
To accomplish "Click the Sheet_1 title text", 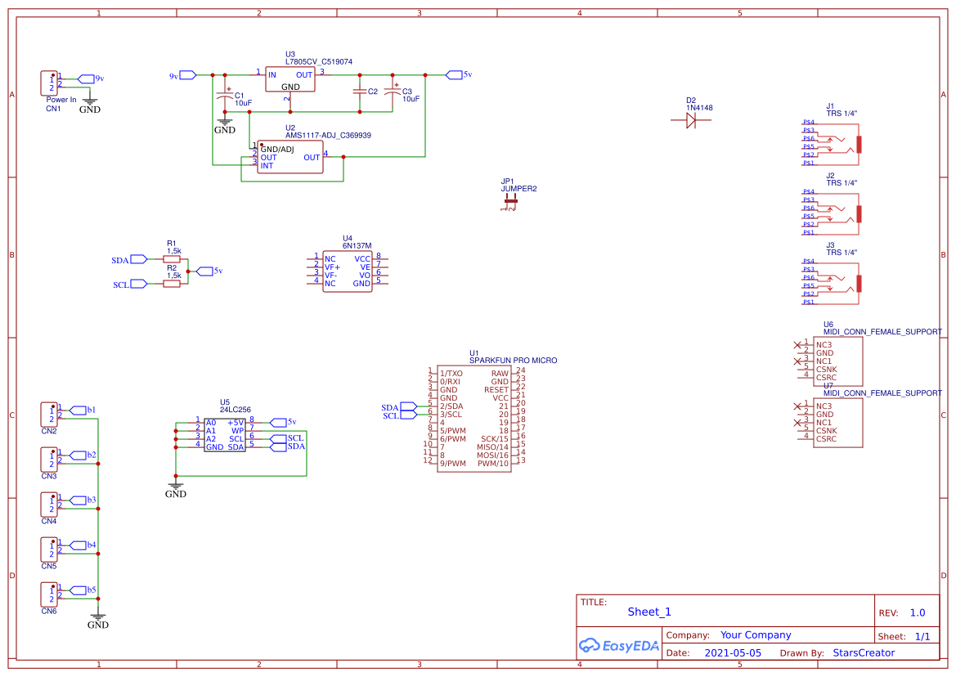I will click(x=649, y=612).
